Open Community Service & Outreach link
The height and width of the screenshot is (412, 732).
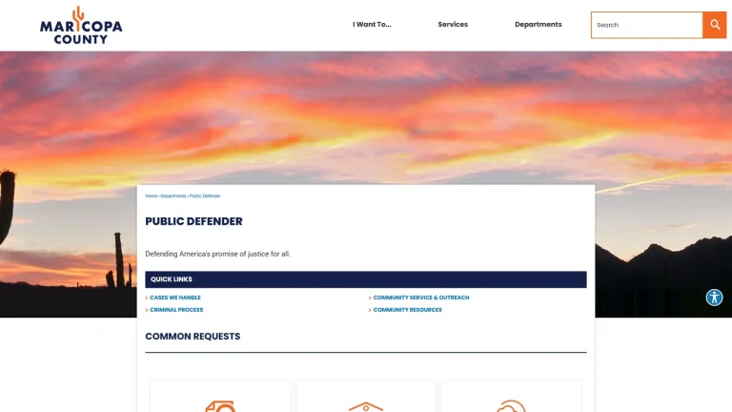coord(421,298)
